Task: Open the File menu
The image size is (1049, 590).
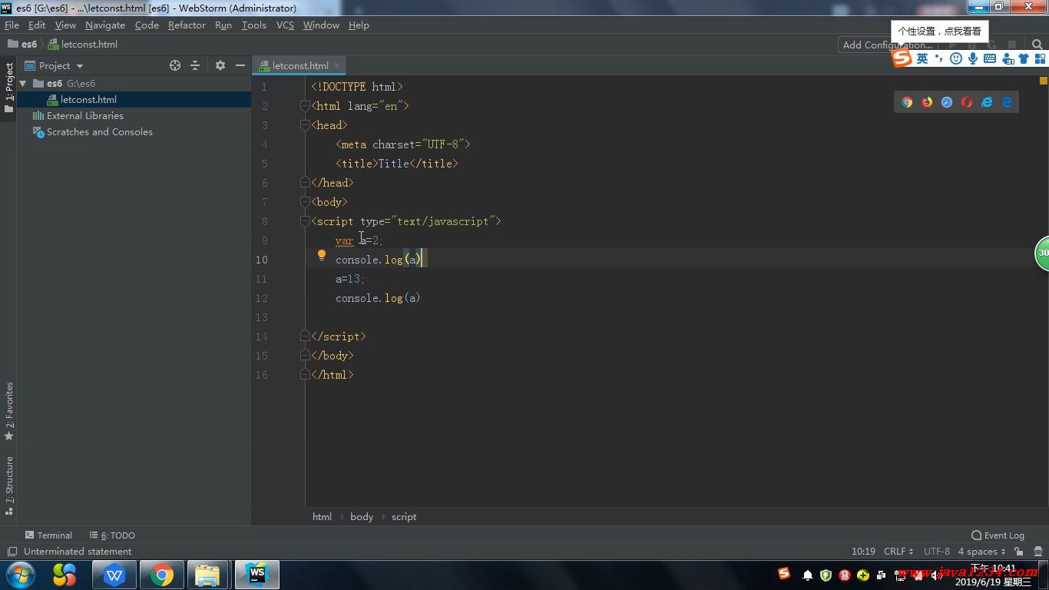Action: pos(12,25)
